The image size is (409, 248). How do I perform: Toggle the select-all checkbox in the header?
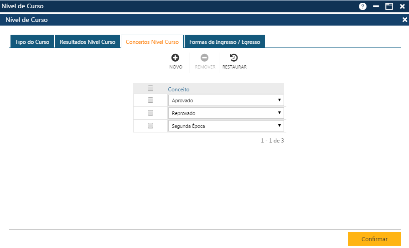[150, 89]
